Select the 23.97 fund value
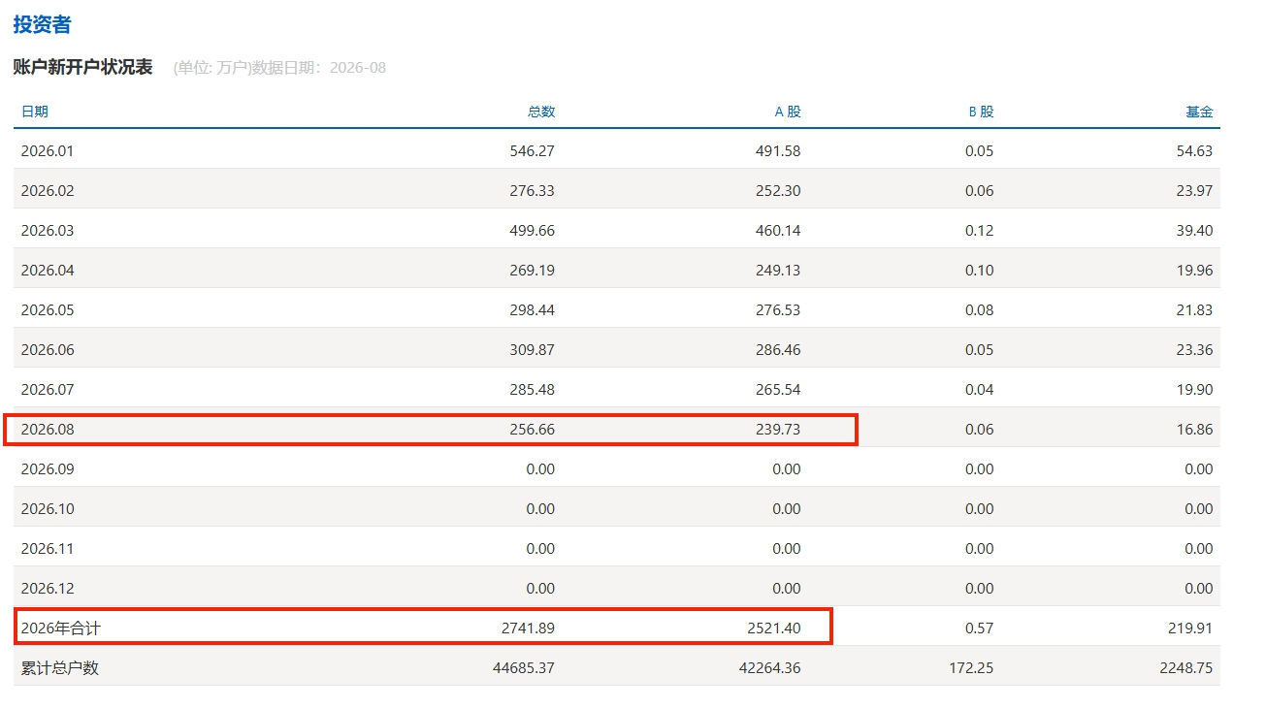The height and width of the screenshot is (709, 1266). [x=1195, y=191]
